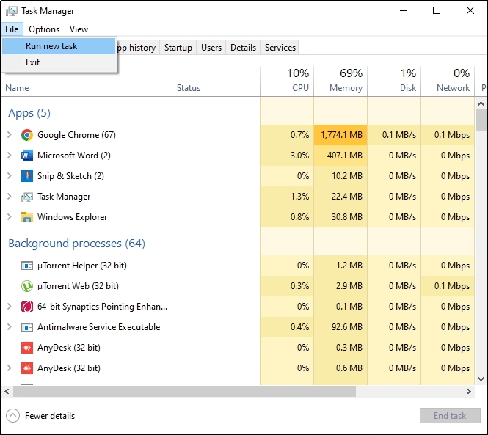488x435 pixels.
Task: Select the µTorrent Helper (32 bit) name
Action: (82, 266)
